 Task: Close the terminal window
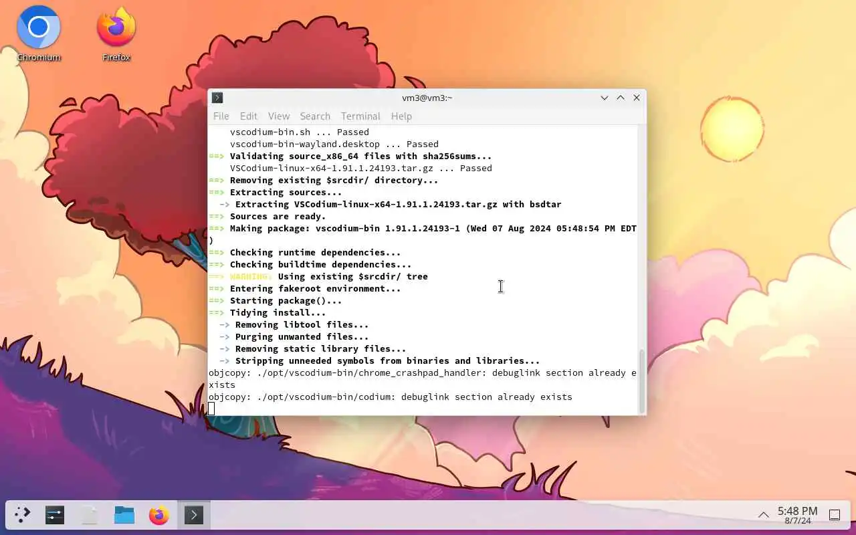[637, 98]
